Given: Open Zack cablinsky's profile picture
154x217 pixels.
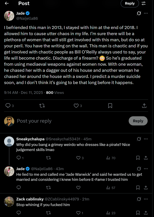Looking at the screenshot, I should (x=9, y=201).
